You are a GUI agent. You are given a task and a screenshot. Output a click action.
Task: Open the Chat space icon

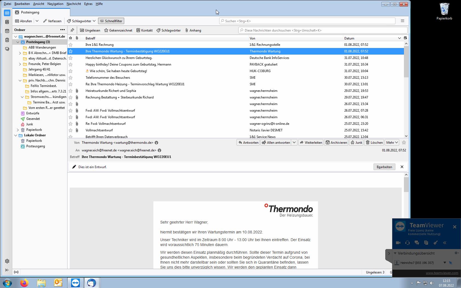[x=7, y=49]
